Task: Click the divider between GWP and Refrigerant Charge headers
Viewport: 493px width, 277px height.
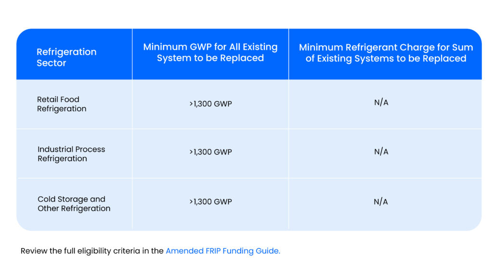Action: [x=289, y=54]
